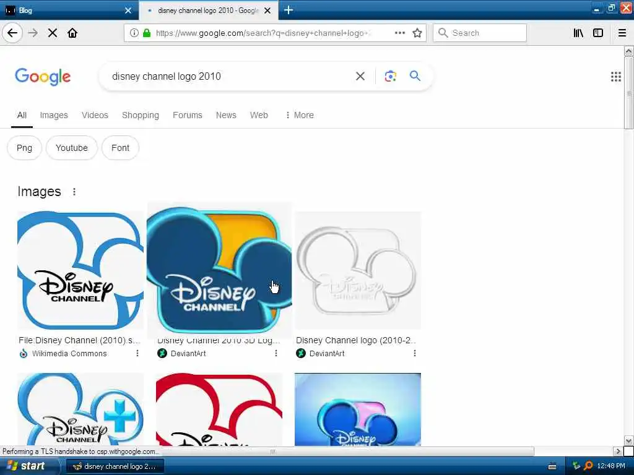Switch to the Blog tab
The height and width of the screenshot is (475, 634).
click(69, 11)
